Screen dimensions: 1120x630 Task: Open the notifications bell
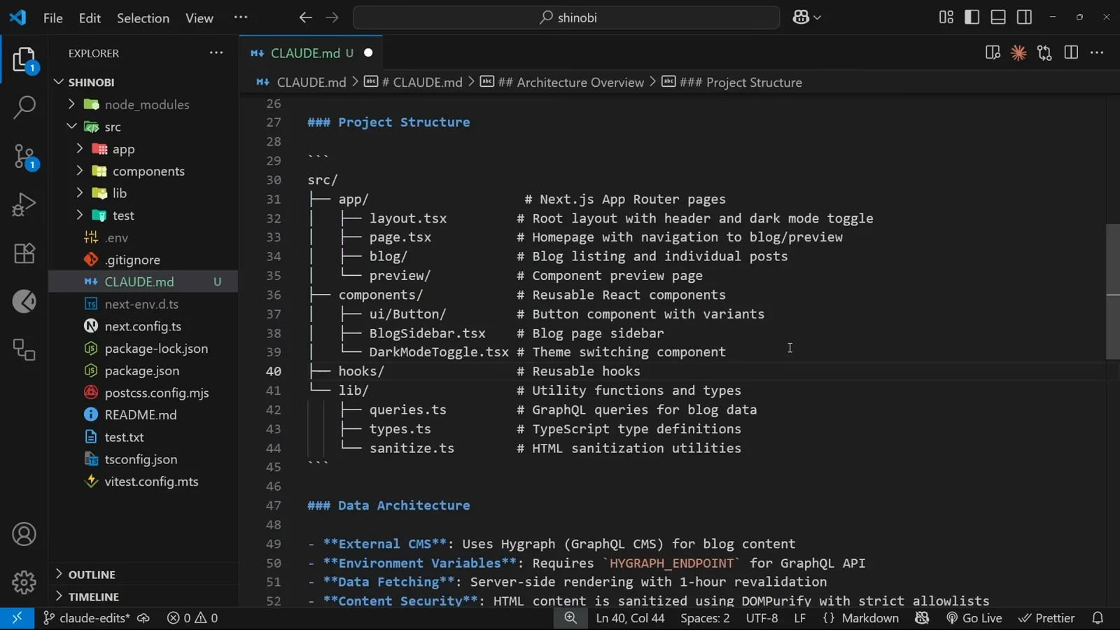(1098, 618)
